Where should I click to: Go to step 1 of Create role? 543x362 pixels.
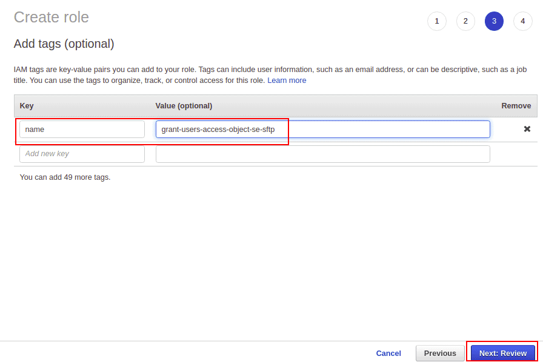click(x=437, y=21)
